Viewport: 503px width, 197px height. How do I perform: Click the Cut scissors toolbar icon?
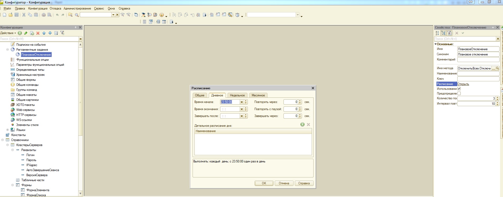pos(24,15)
